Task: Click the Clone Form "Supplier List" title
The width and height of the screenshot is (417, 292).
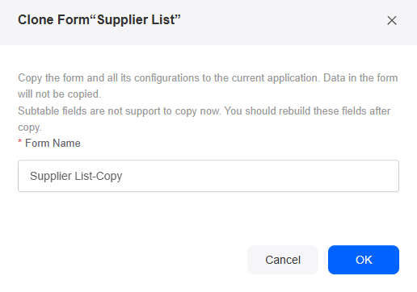Action: pos(99,20)
